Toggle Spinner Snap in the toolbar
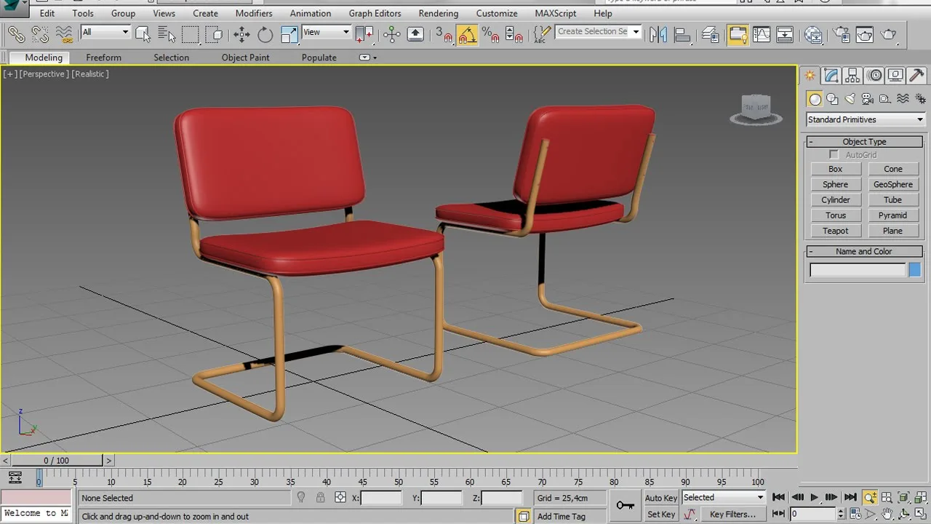931x524 pixels. [x=514, y=34]
